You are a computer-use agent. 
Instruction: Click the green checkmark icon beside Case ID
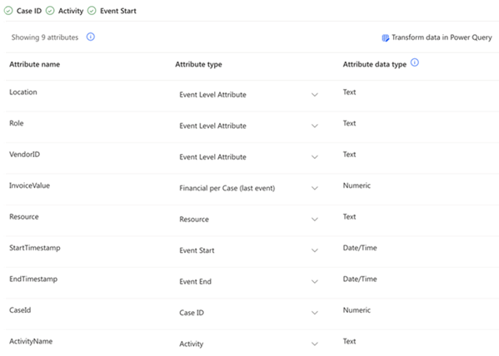click(8, 11)
